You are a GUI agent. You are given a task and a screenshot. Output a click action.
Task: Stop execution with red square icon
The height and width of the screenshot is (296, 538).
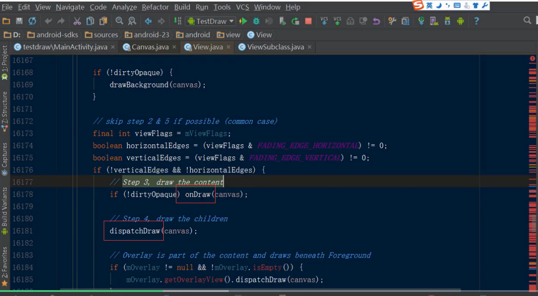308,21
